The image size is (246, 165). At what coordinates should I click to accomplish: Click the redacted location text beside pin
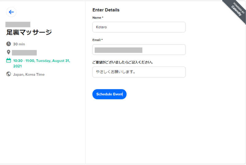[x=24, y=53]
